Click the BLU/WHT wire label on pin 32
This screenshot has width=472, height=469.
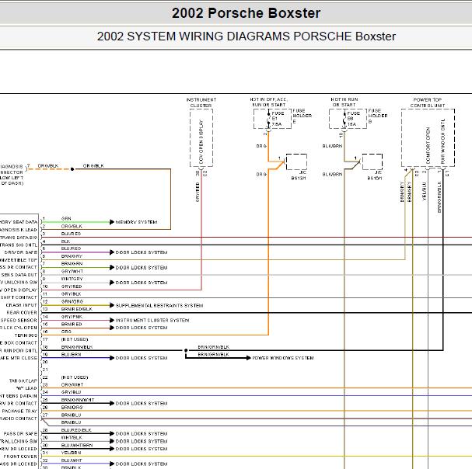72,460
